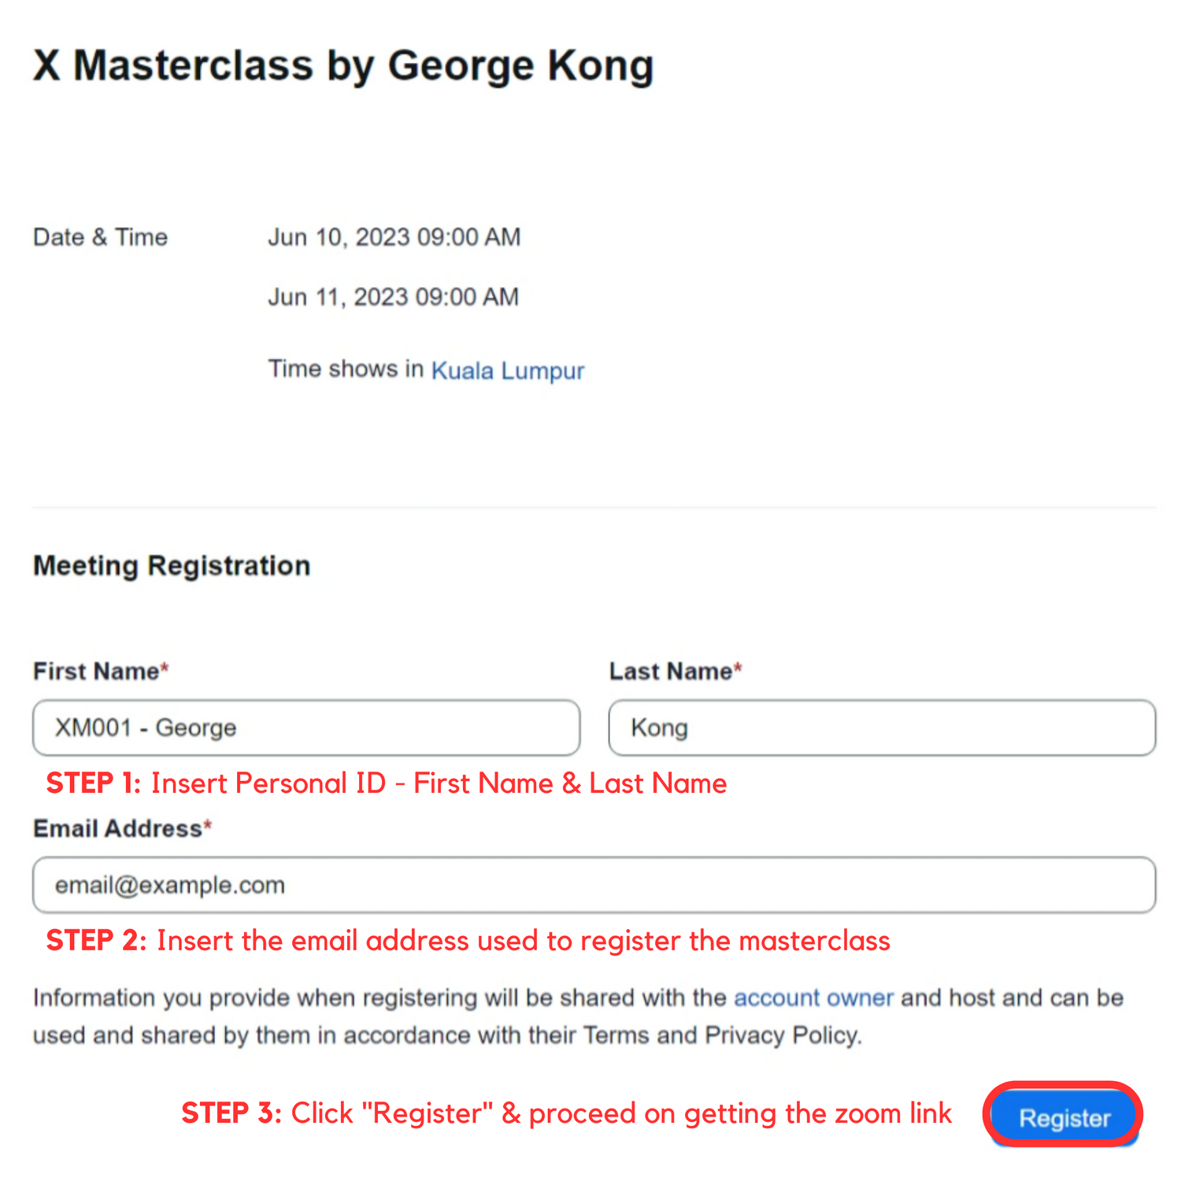Screen dimensions: 1181x1181
Task: Click the red STEP 1 instruction text
Action: [x=387, y=783]
